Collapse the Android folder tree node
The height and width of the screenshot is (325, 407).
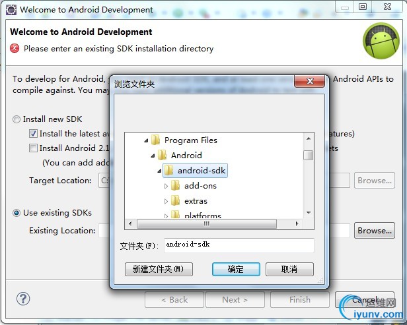[x=153, y=156]
